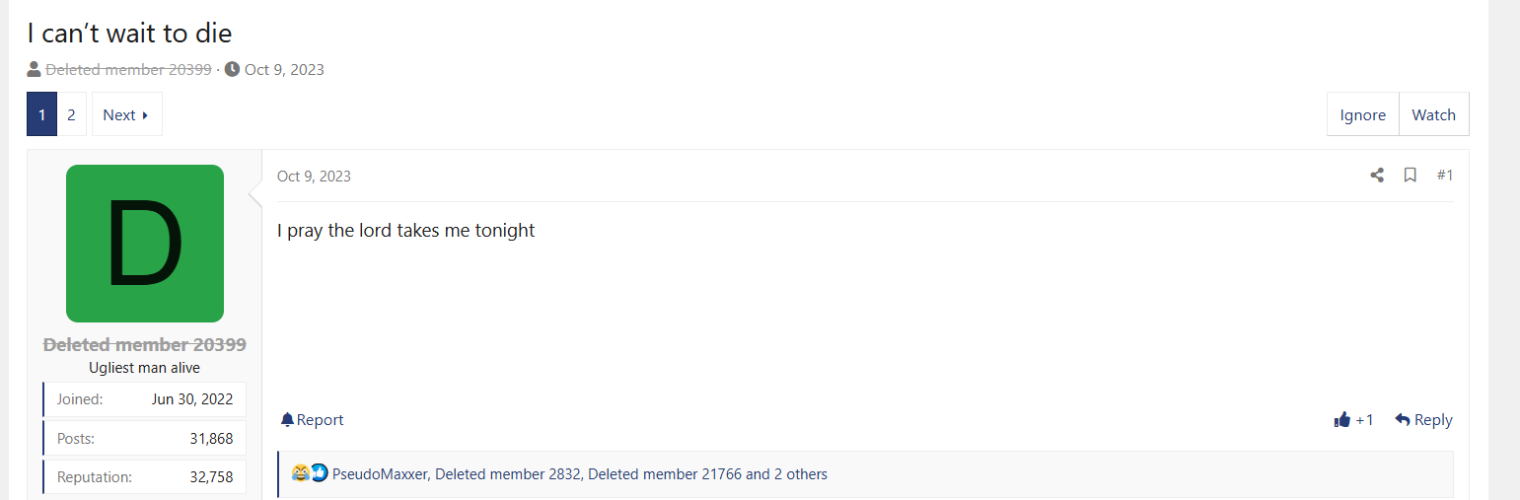Viewport: 1520px width, 500px height.
Task: Click the person icon beside the thread author
Action: 35,69
